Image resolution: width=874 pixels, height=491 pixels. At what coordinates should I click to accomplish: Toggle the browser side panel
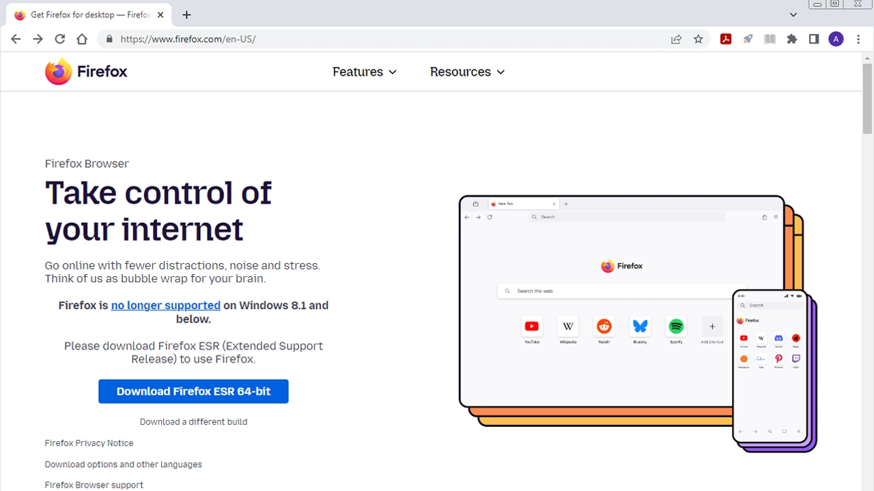click(x=813, y=39)
